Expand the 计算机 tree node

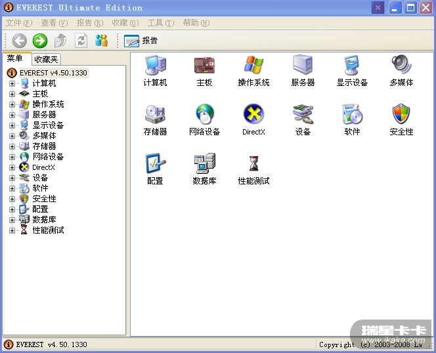coord(12,83)
